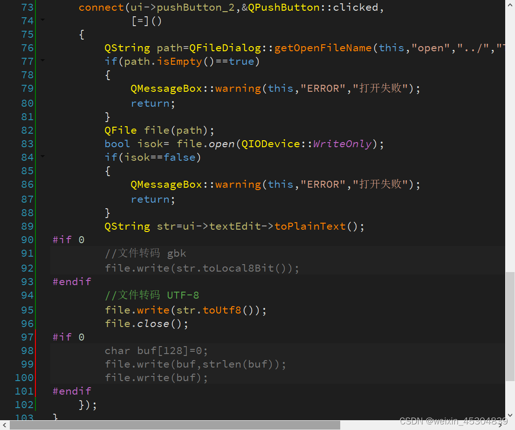This screenshot has height=430, width=515.
Task: Toggle a breakpoint on line 79 gutter
Action: pos(9,89)
